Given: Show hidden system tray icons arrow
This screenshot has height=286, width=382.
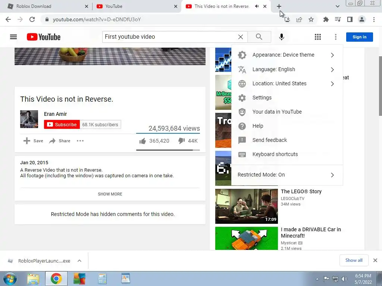Looking at the screenshot, I should pos(317,279).
